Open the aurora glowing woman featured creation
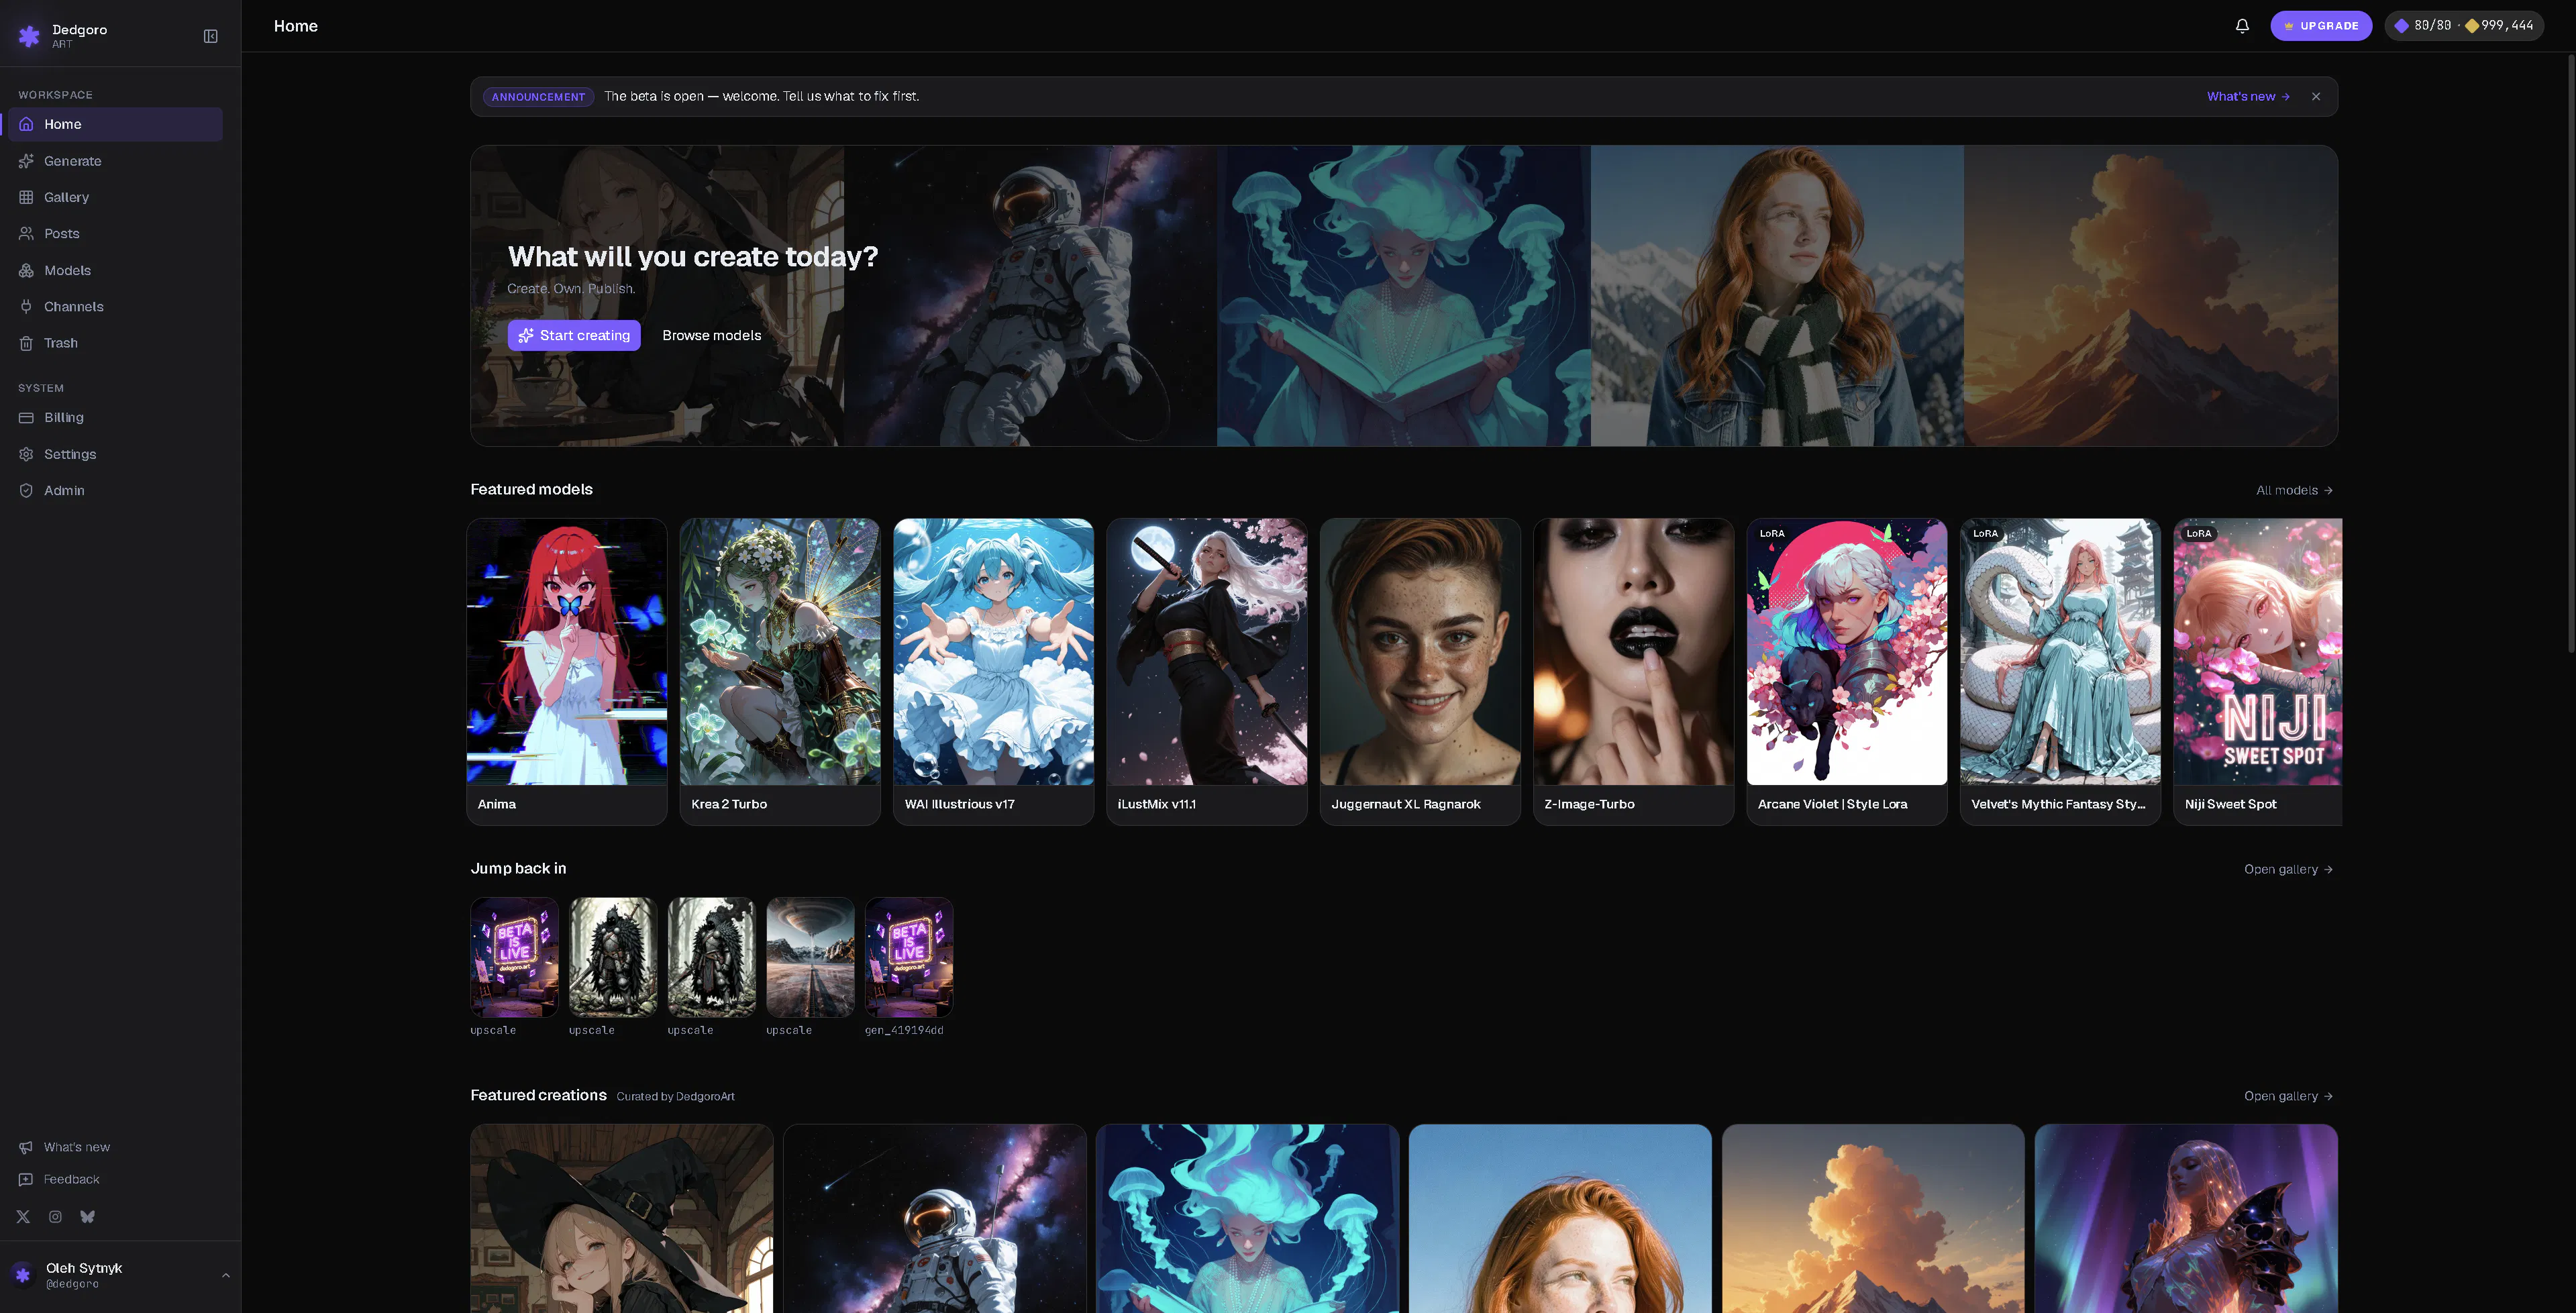 (x=2186, y=1218)
